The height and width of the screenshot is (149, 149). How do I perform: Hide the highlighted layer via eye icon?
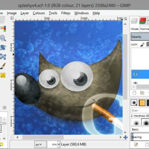135,74
